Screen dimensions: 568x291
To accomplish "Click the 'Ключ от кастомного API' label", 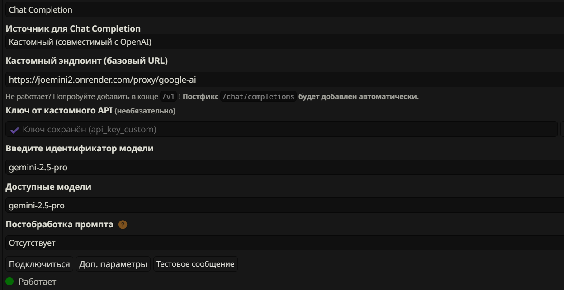I will 59,111.
